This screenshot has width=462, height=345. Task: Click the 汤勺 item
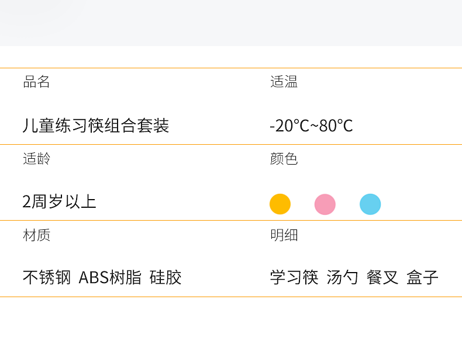[x=343, y=277]
